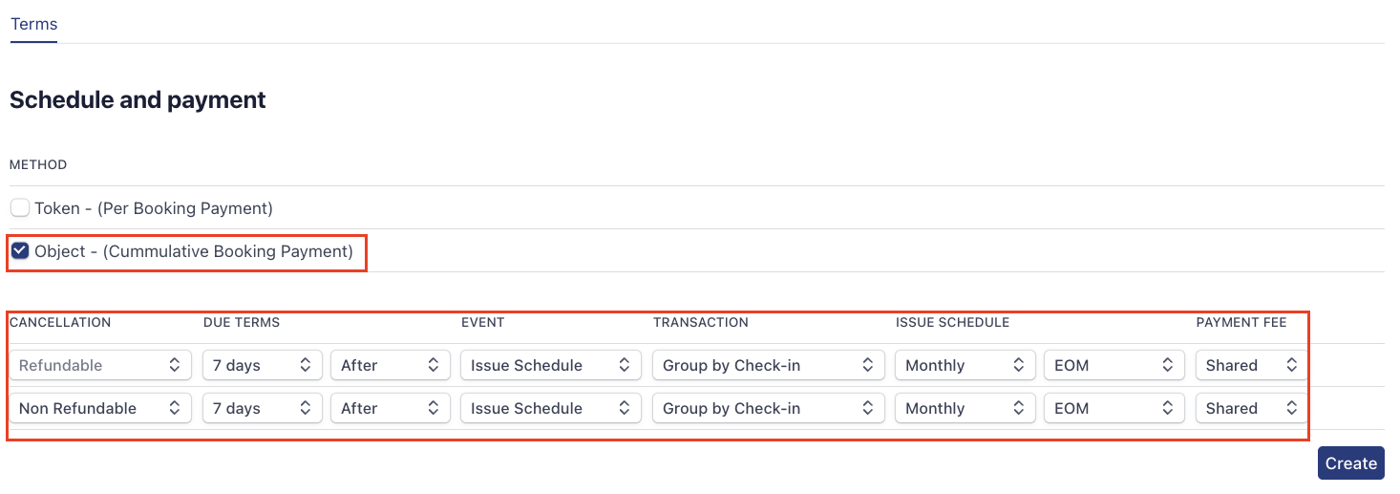Change 7 days due terms in Refundable row
Viewport: 1400px width, 494px height.
tap(263, 365)
